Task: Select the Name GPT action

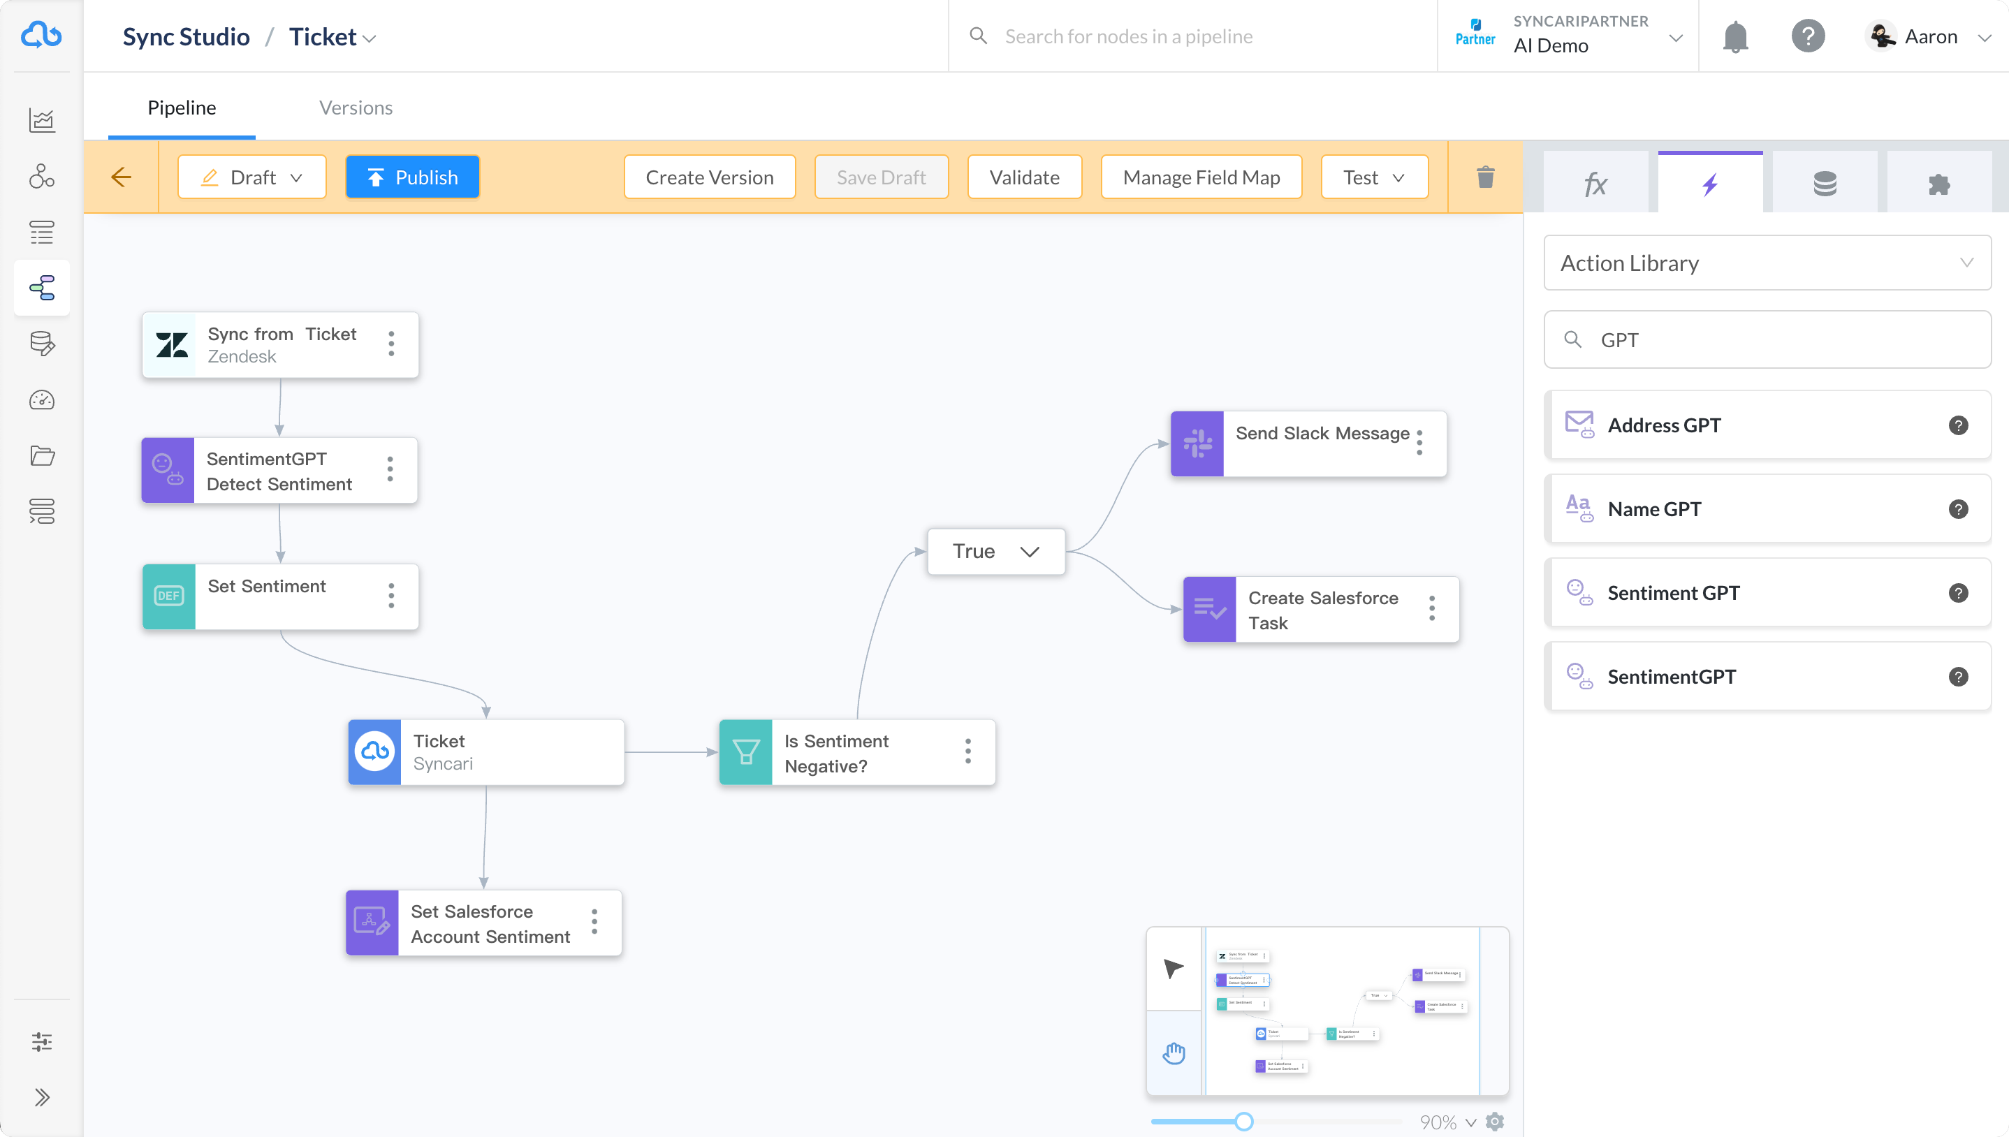Action: pyautogui.click(x=1767, y=508)
